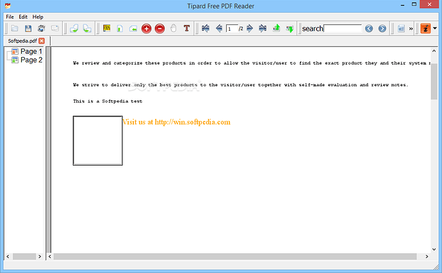Open a PDF file via folder icon
442x273 pixels.
coord(15,28)
